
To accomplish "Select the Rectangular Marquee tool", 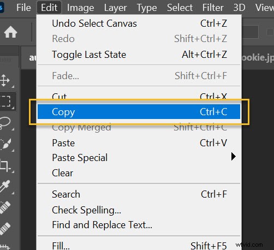I will click(x=5, y=102).
